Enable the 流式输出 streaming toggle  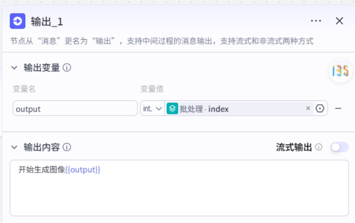[x=339, y=147]
